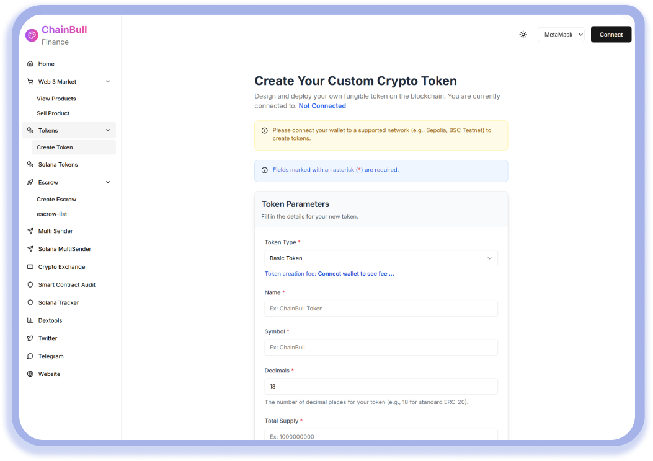The image size is (653, 461).
Task: Open Create Escrow in the sidebar
Action: pos(56,200)
